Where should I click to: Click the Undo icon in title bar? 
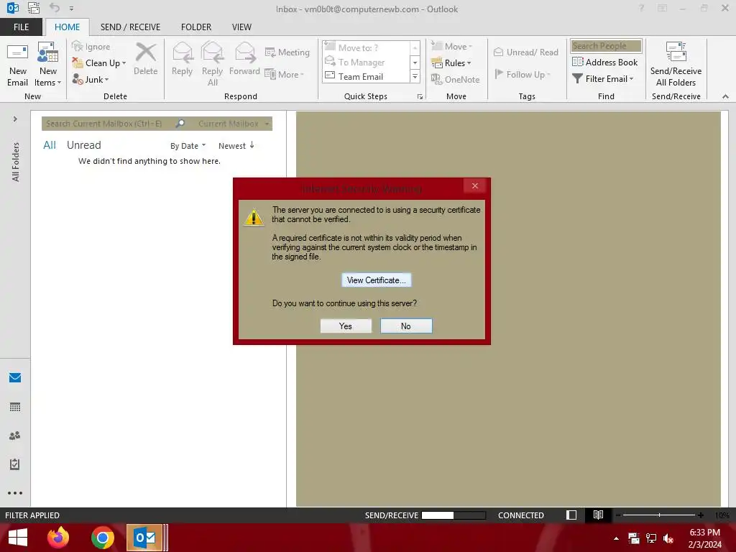(x=55, y=8)
